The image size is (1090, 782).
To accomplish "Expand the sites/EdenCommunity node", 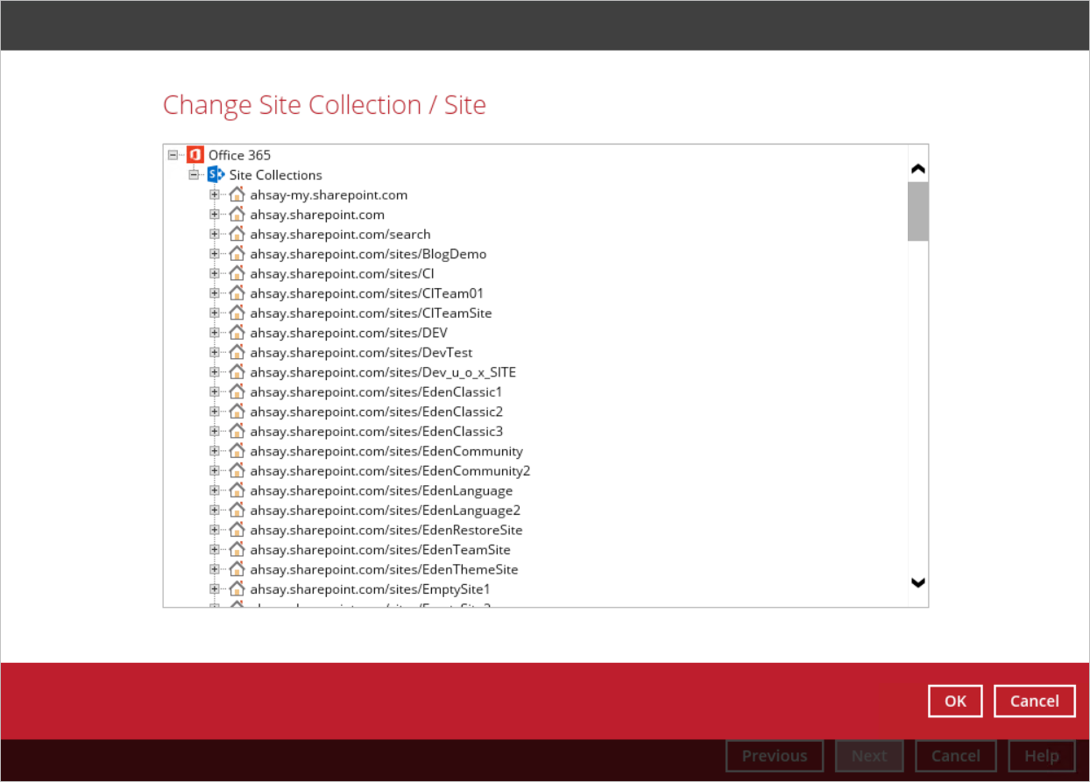I will [x=215, y=451].
